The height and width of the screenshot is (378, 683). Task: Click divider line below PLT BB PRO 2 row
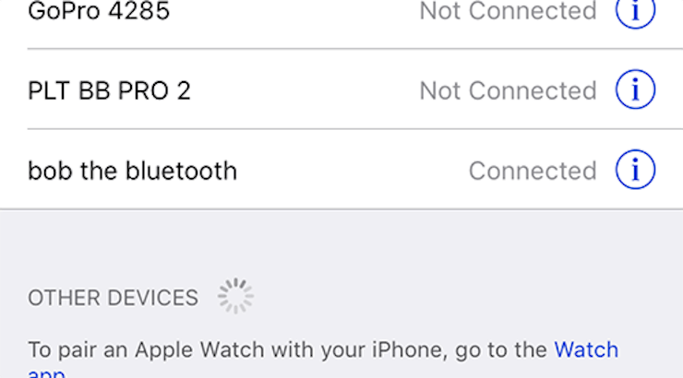(x=355, y=129)
